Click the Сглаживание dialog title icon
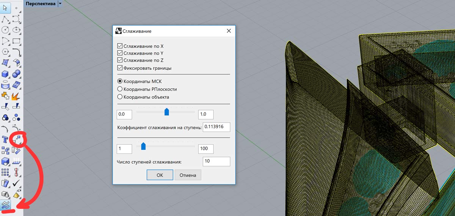 pos(118,31)
